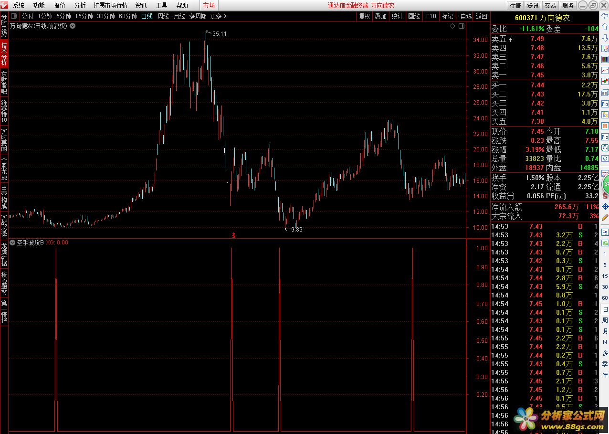Click the 叠加 button
Screen dimensions: 609x434
tap(380, 16)
